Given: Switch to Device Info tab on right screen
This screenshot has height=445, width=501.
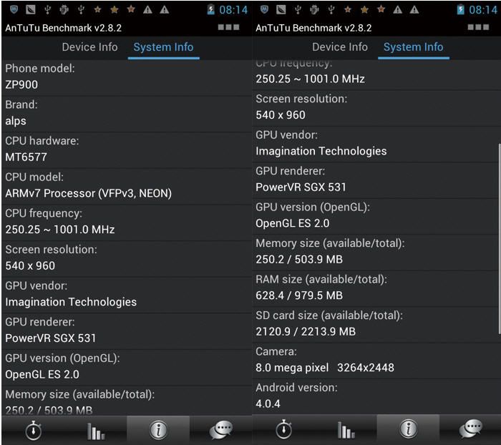Looking at the screenshot, I should point(340,47).
